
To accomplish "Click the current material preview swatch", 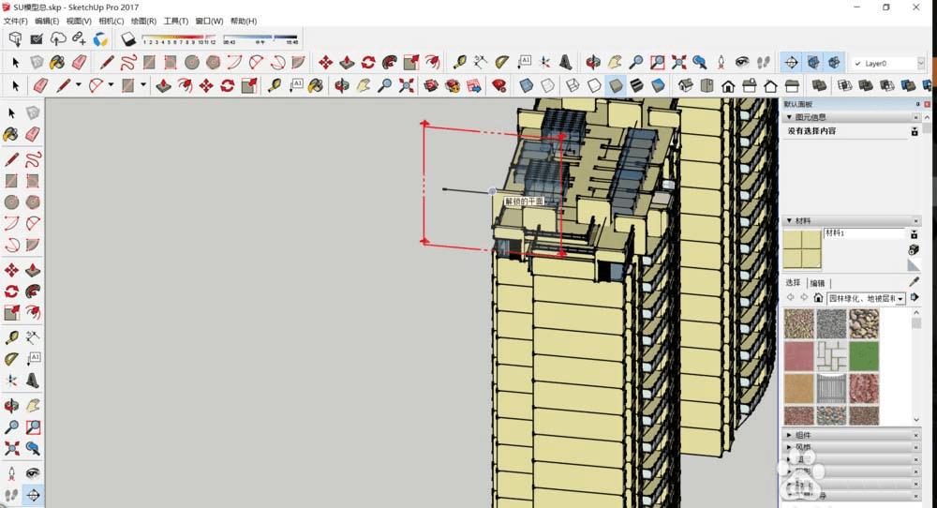I will pos(802,248).
